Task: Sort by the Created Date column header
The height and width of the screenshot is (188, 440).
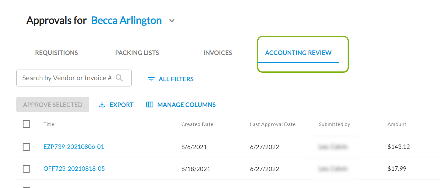Action: click(197, 124)
